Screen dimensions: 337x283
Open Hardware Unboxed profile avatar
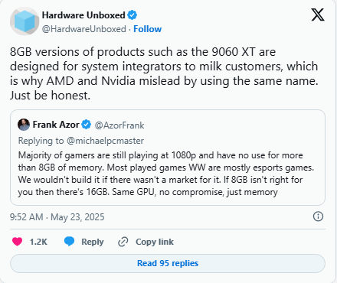tap(25, 21)
